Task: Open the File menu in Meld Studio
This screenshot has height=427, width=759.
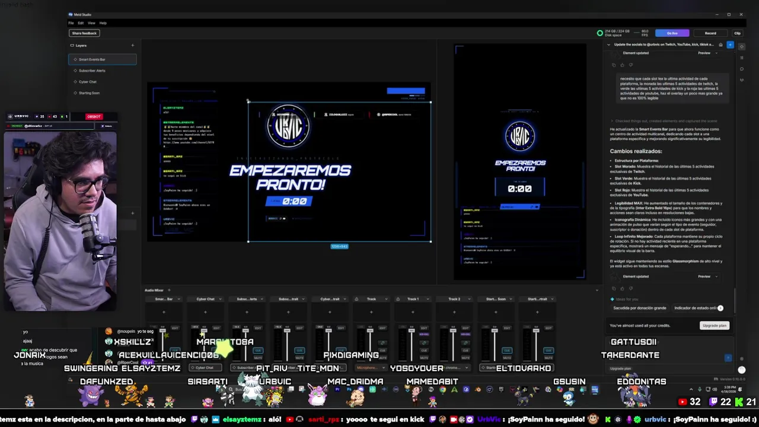Action: [x=71, y=23]
